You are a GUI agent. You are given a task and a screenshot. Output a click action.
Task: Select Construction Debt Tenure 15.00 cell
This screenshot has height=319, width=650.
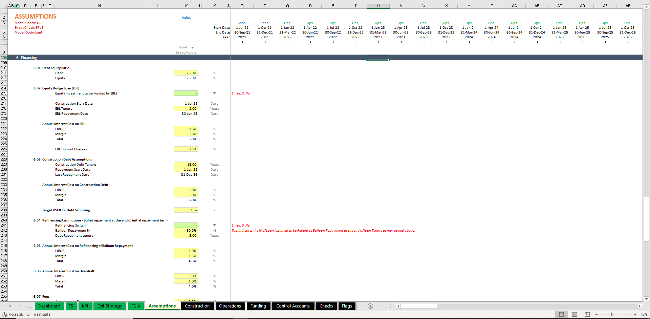[x=186, y=164]
